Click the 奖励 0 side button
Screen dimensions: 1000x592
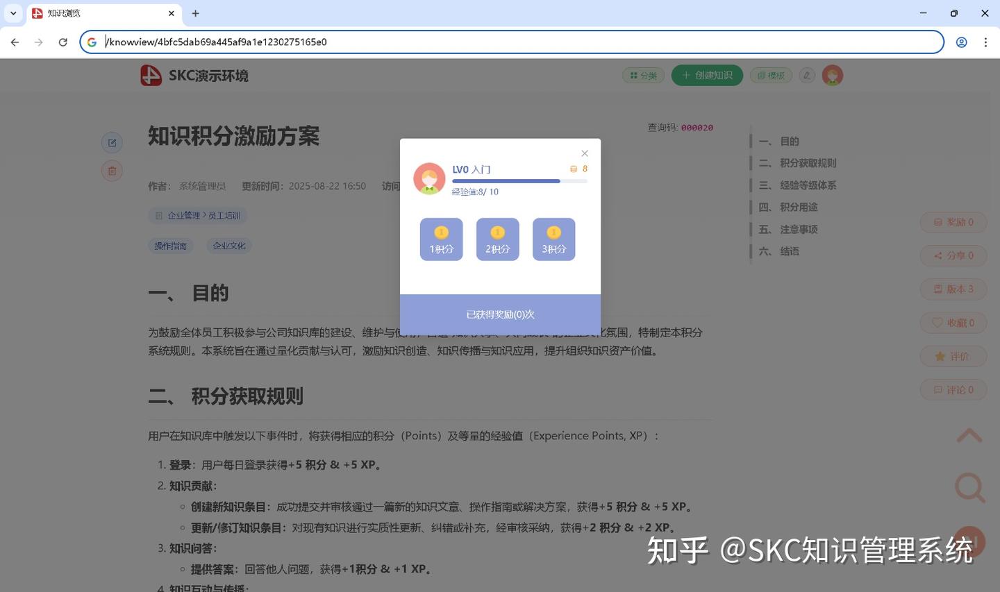[x=953, y=222]
